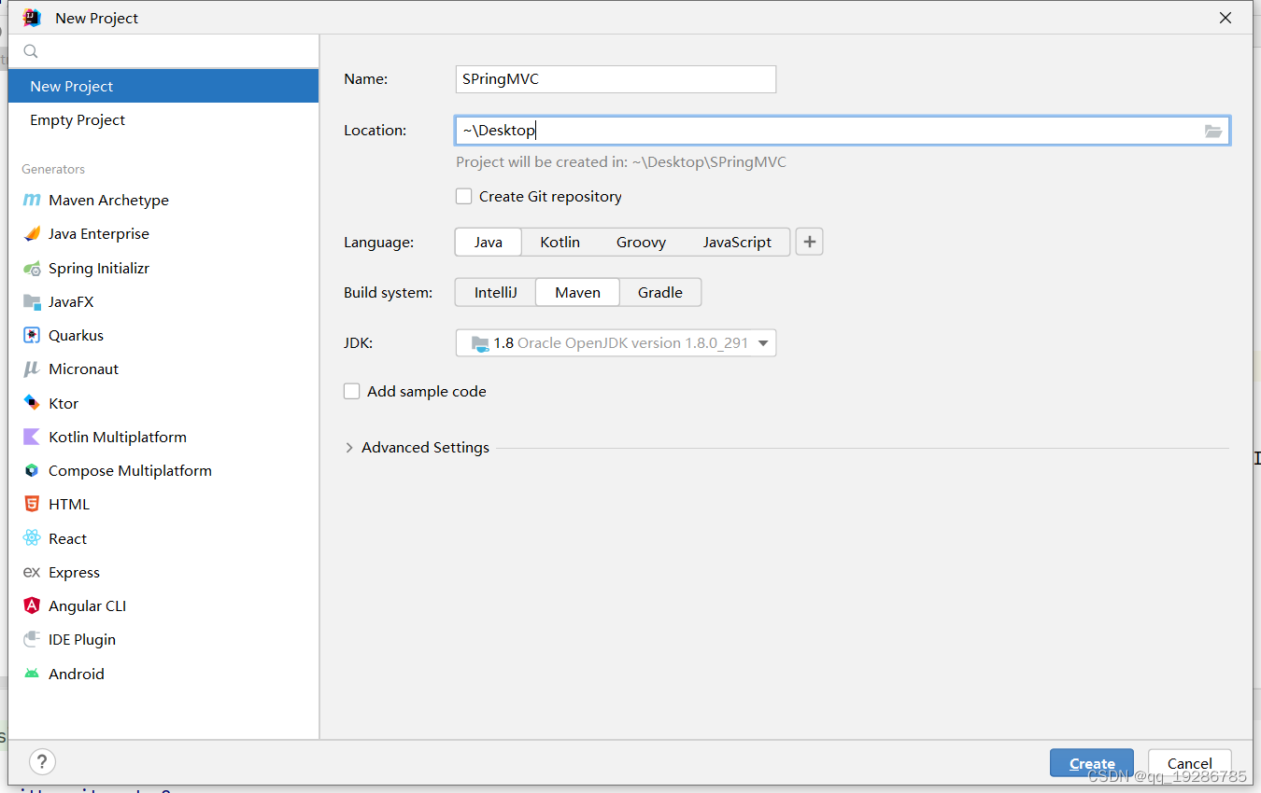
Task: Select Spring Initializr generator label
Action: pyautogui.click(x=99, y=268)
